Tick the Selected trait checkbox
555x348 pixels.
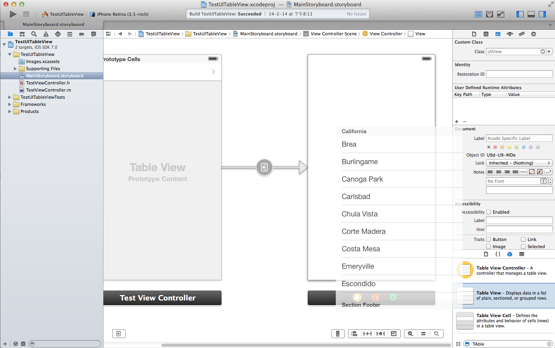click(523, 247)
